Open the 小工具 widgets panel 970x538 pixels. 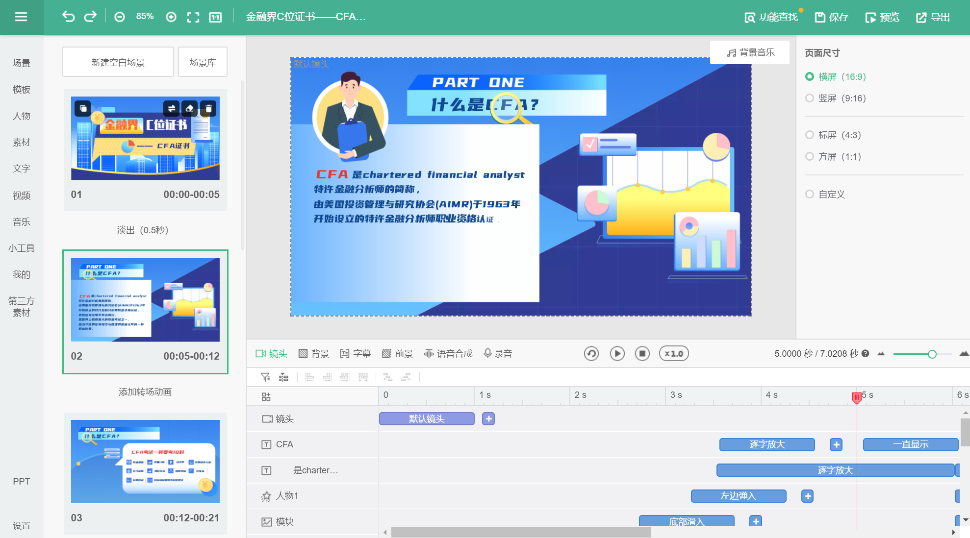click(x=22, y=248)
